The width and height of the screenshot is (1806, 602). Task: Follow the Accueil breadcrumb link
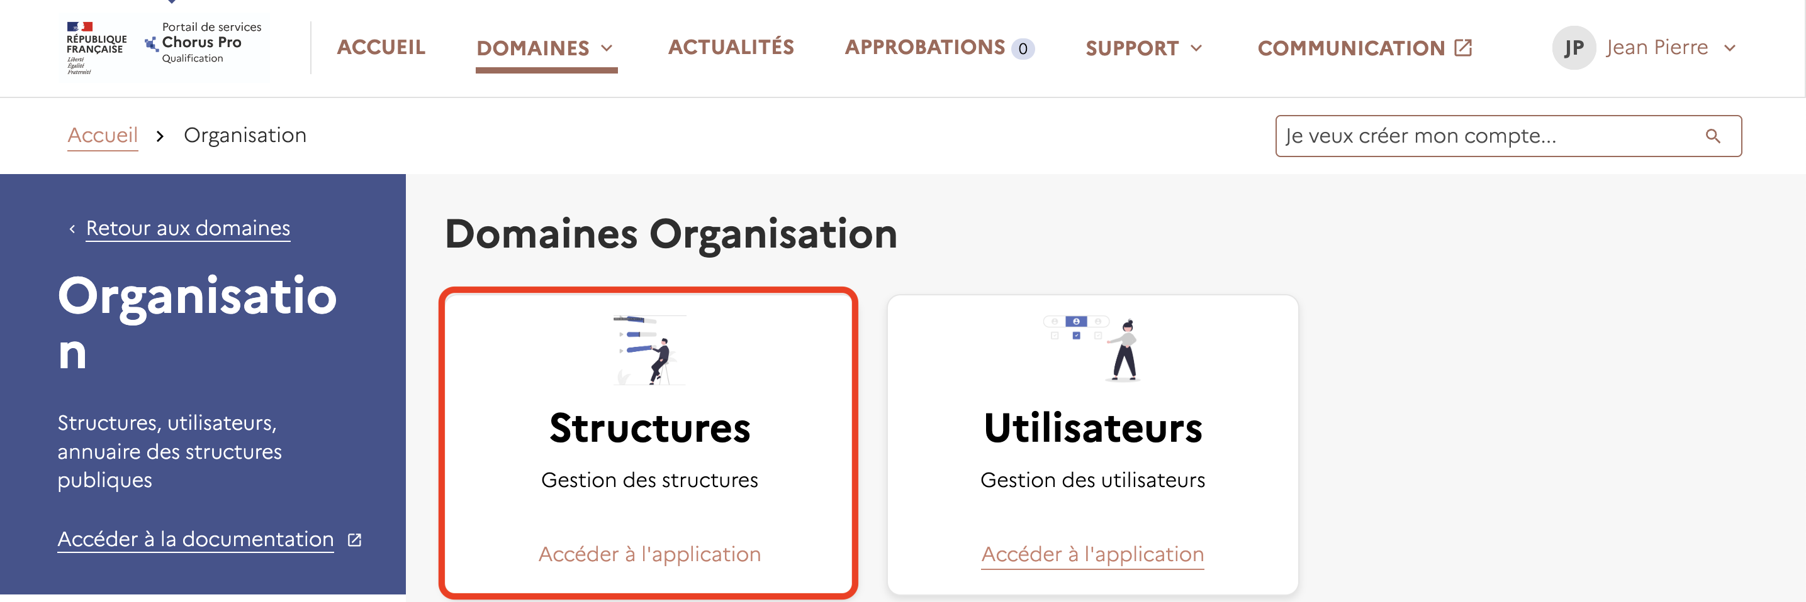click(103, 134)
